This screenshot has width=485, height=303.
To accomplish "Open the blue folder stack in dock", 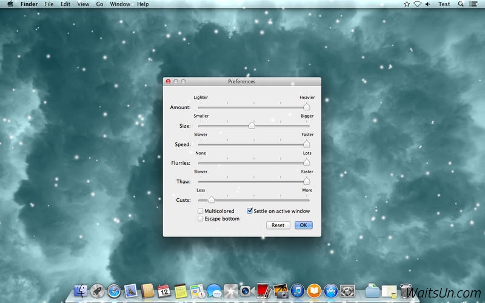I will click(372, 291).
